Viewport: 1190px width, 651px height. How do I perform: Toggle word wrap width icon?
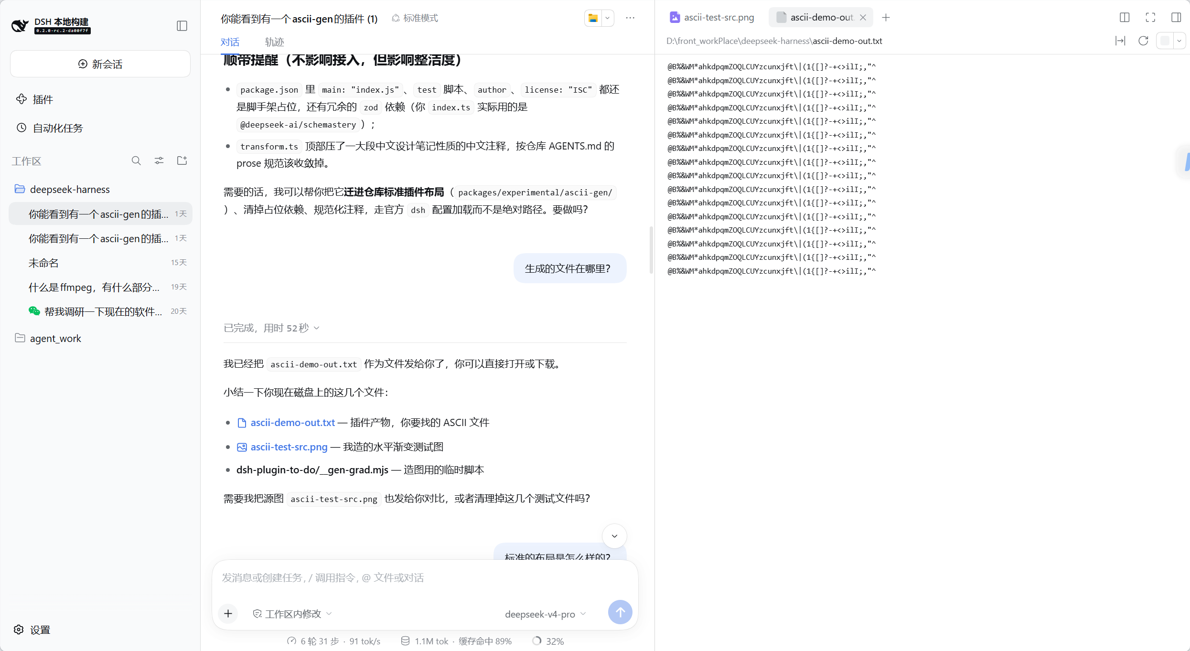[1120, 41]
